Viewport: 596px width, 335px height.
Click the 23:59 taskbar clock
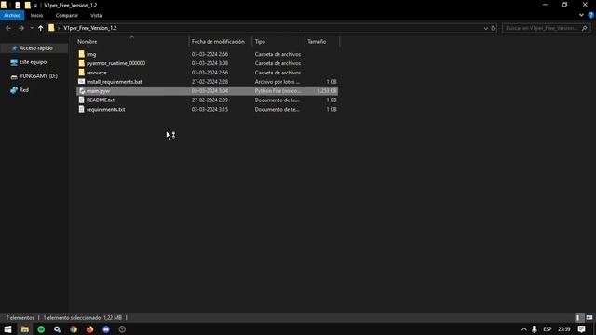(x=564, y=329)
